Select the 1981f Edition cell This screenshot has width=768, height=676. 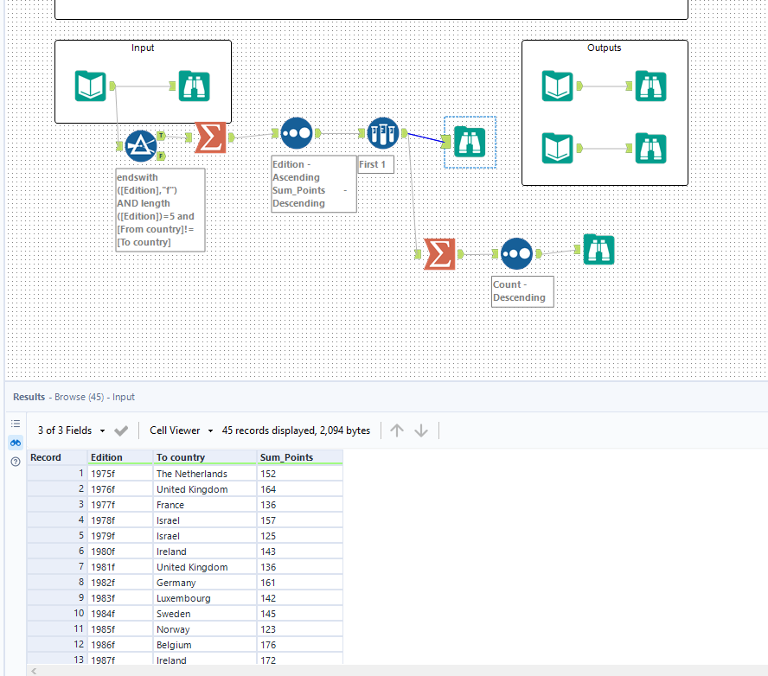click(120, 567)
